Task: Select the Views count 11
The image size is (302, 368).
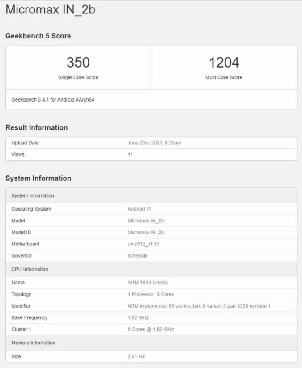Action: (x=130, y=154)
